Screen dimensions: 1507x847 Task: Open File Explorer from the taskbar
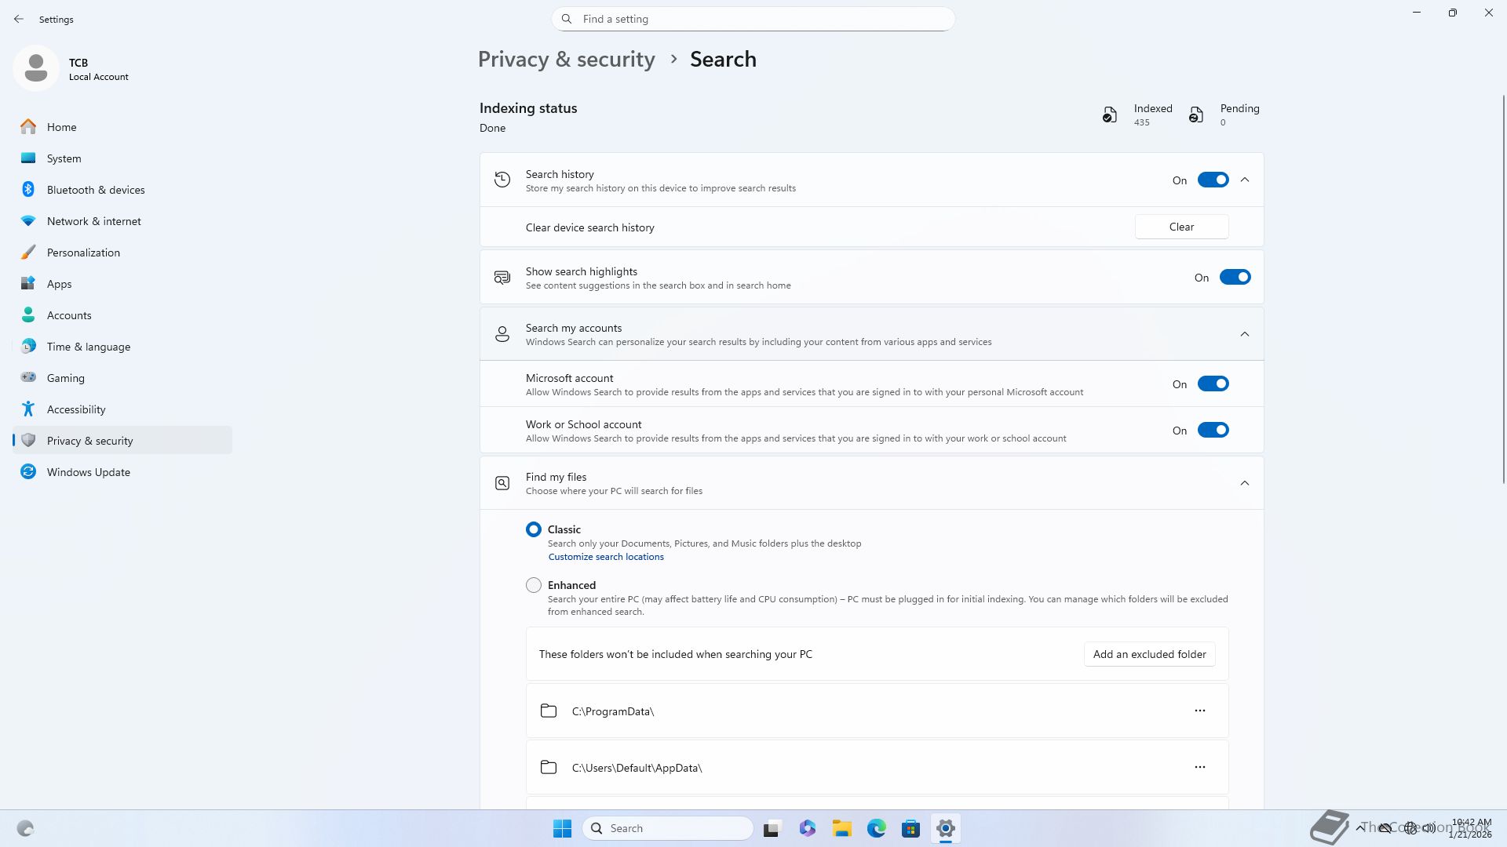click(x=841, y=828)
